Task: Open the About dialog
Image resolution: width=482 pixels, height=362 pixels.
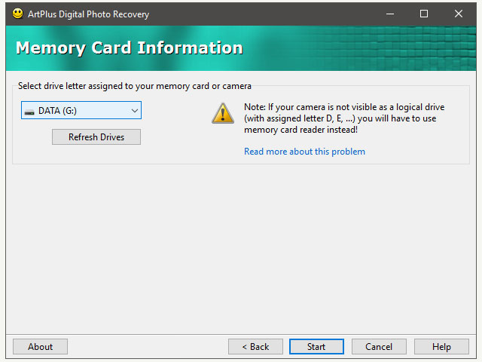Action: coord(40,347)
